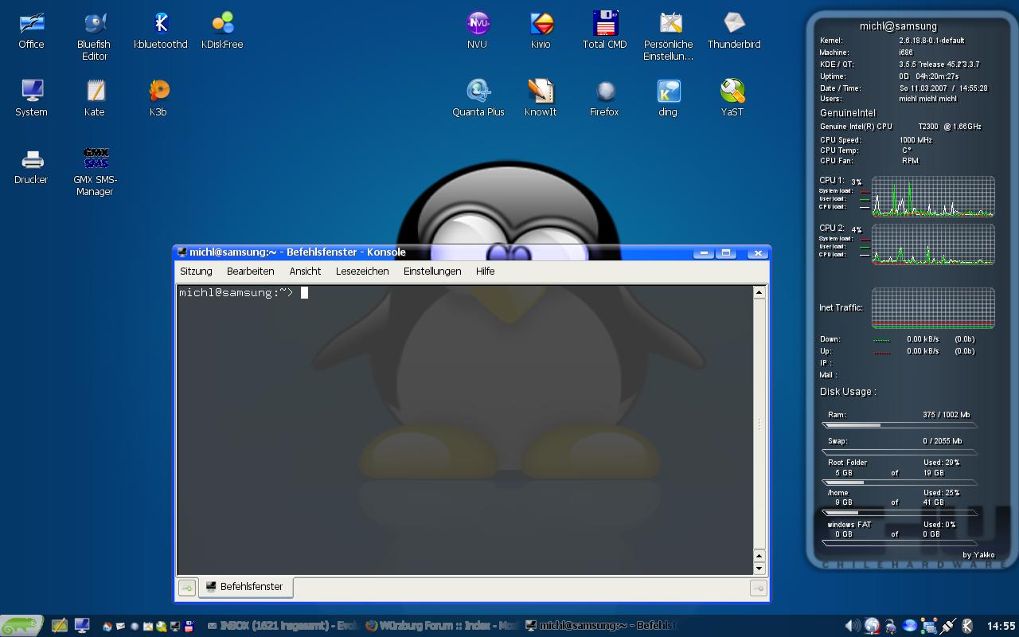Open the Sitzung menu in Konsole
The width and height of the screenshot is (1019, 637).
click(196, 272)
